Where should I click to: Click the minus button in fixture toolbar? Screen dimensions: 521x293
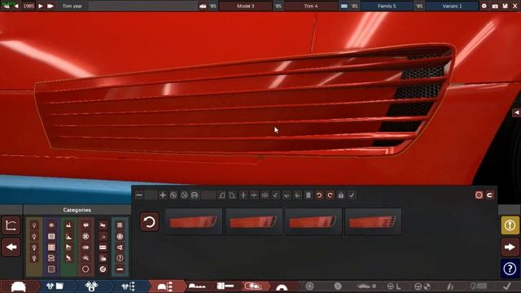139,195
